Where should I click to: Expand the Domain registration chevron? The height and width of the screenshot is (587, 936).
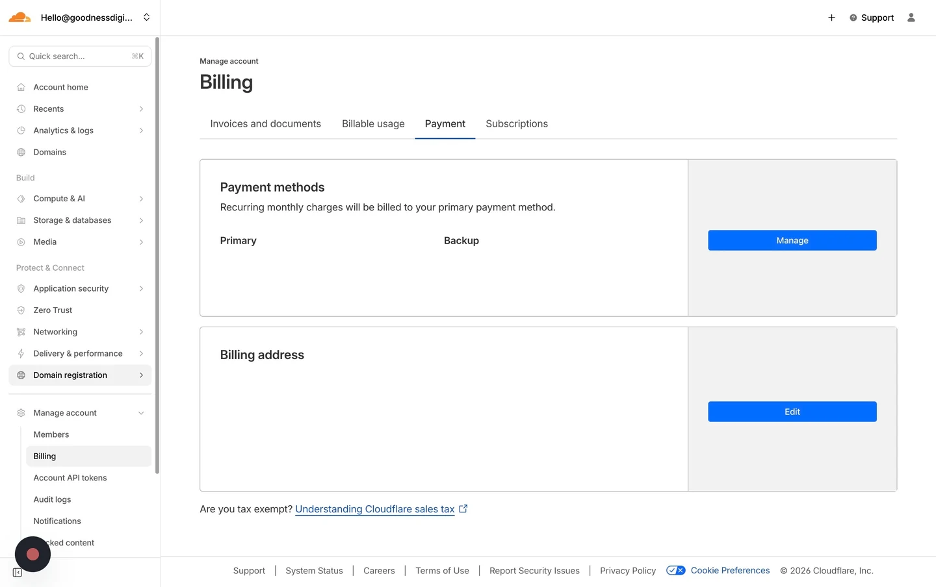141,375
